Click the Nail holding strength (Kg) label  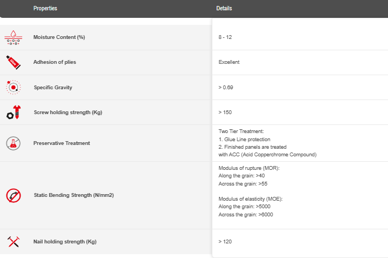(65, 241)
